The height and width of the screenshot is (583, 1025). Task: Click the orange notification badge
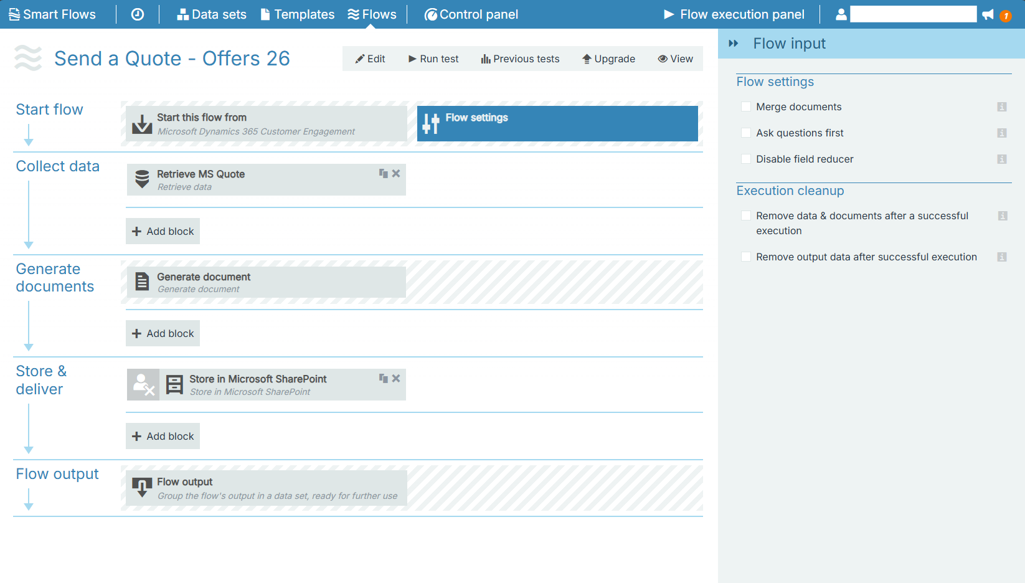point(1006,16)
